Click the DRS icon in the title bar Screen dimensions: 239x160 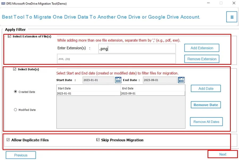pos(3,3)
